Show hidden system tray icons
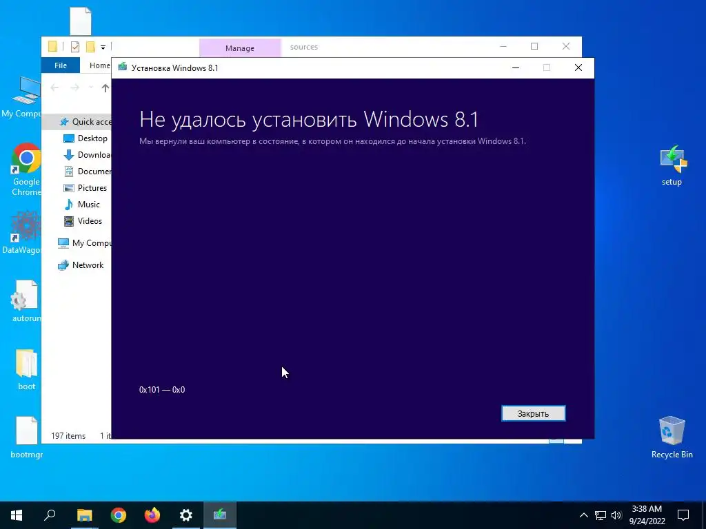This screenshot has height=529, width=706. point(583,515)
